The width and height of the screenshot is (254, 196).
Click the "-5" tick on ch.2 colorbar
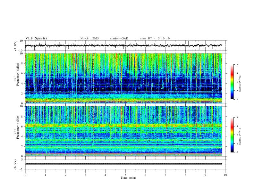pos(236,135)
